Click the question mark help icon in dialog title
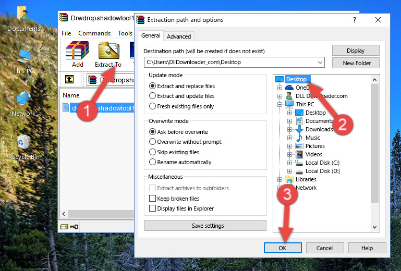Viewport: 401px width, 271px height. coord(355,20)
